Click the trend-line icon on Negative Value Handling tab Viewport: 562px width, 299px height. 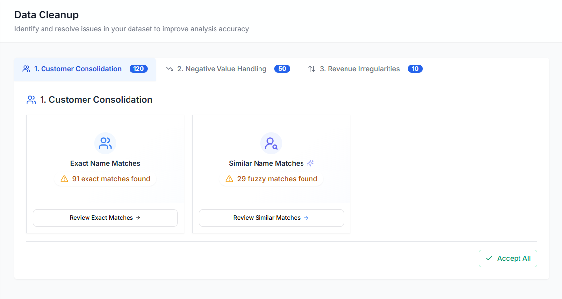170,69
